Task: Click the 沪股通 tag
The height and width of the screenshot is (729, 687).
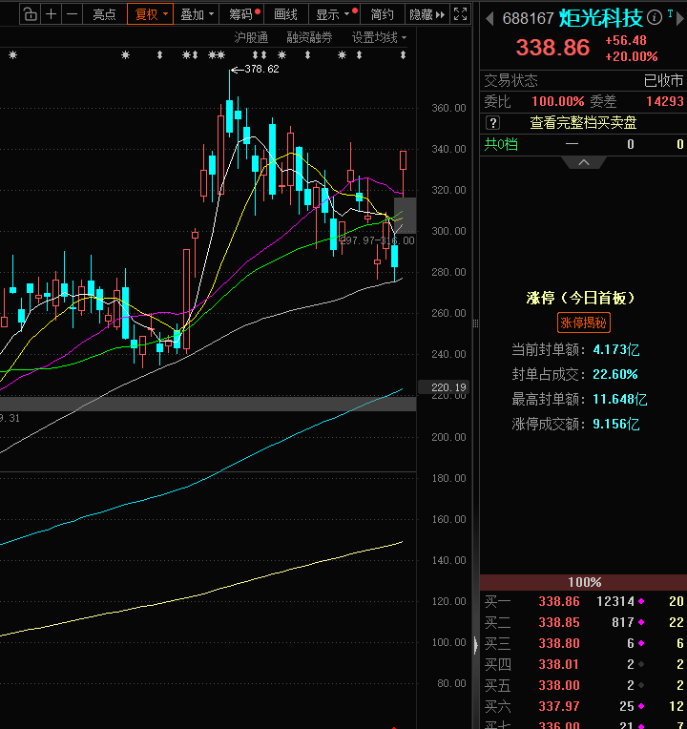Action: (x=251, y=37)
